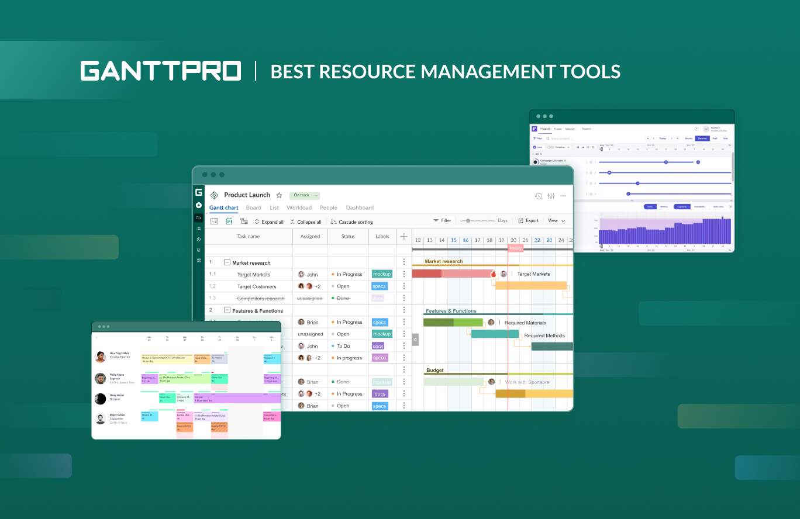Collapse the Features & Functions group
This screenshot has width=800, height=519.
tap(227, 310)
